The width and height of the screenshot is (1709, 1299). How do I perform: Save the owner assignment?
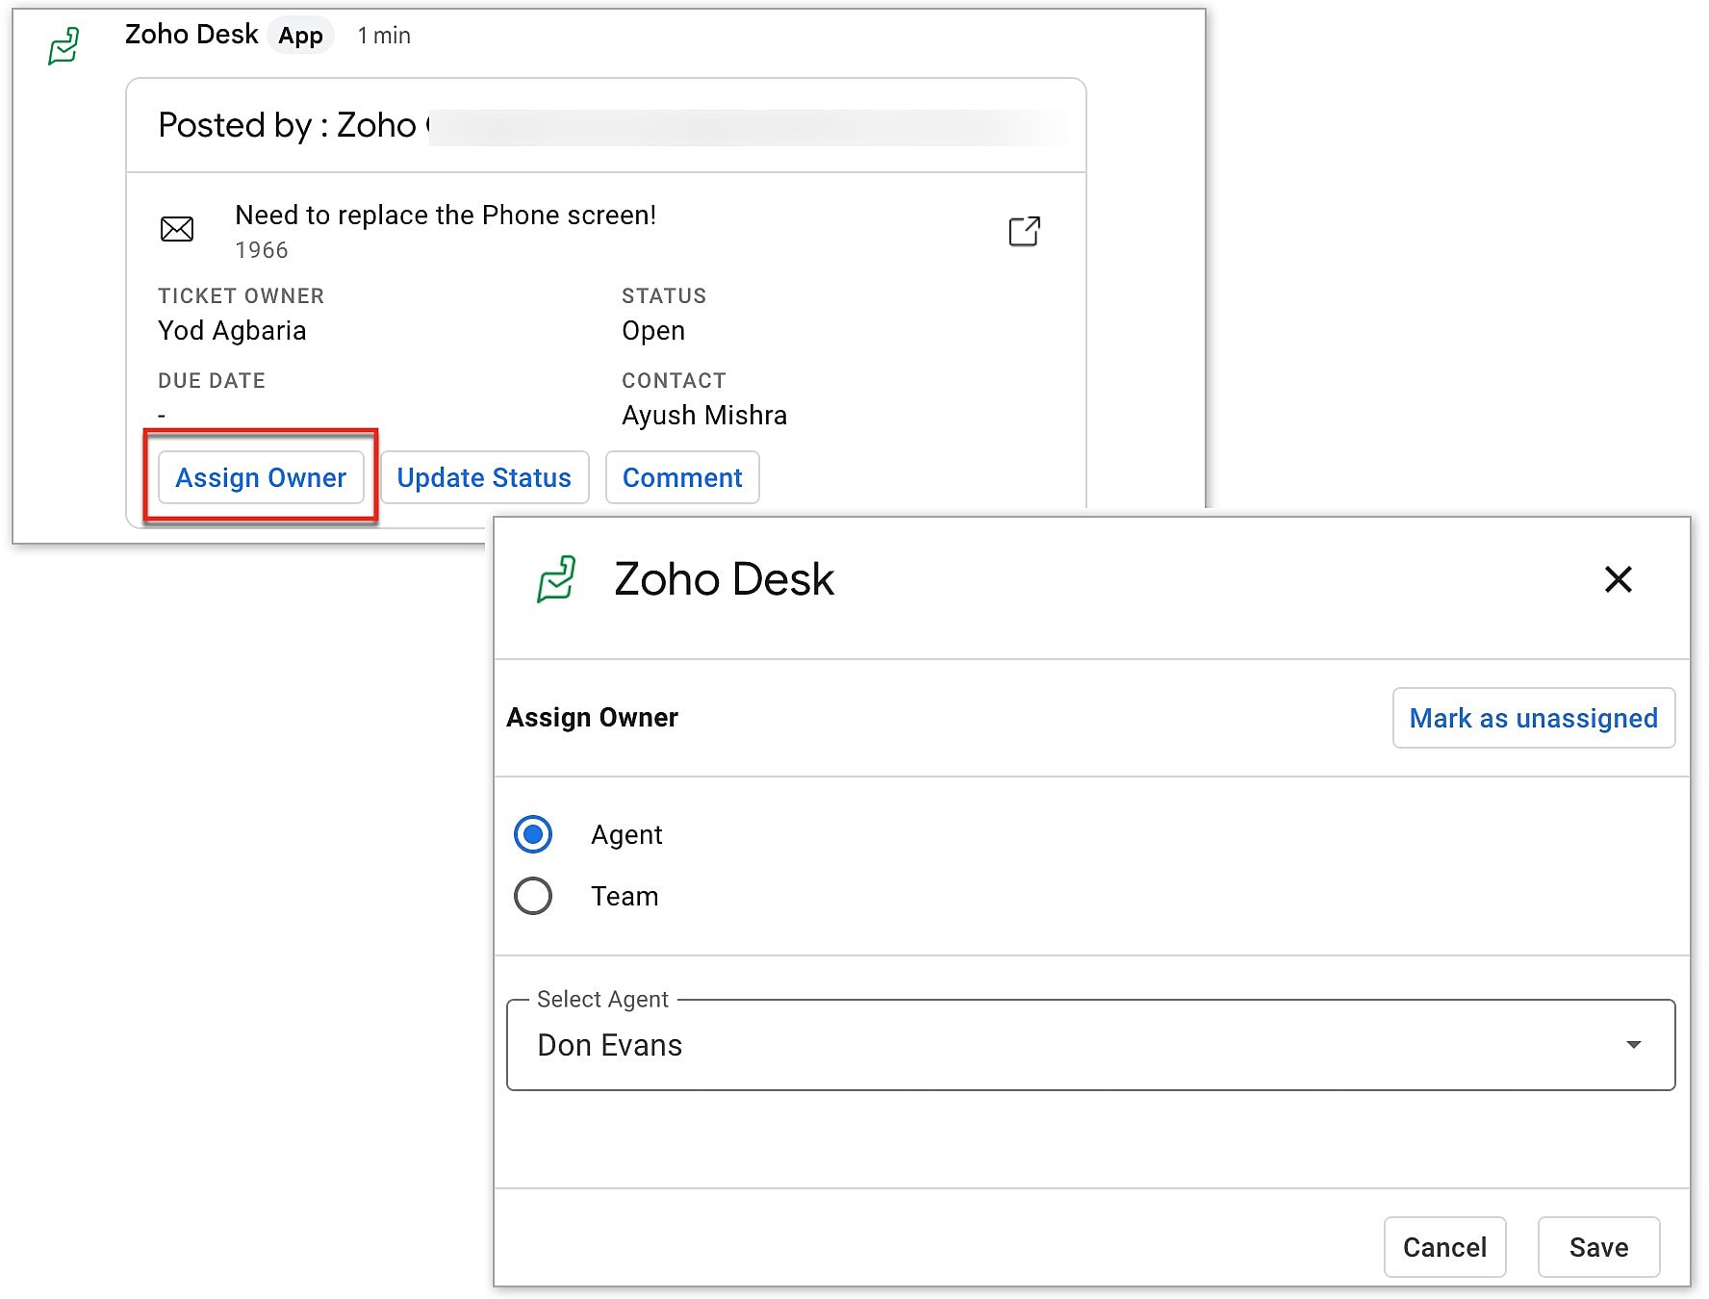click(x=1598, y=1247)
